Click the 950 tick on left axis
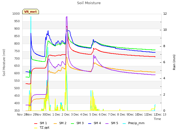Viewport: 178px width, 133px height. coord(17,21)
